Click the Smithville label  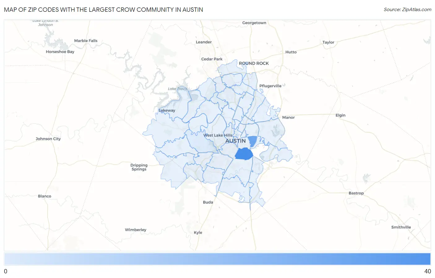(x=401, y=227)
